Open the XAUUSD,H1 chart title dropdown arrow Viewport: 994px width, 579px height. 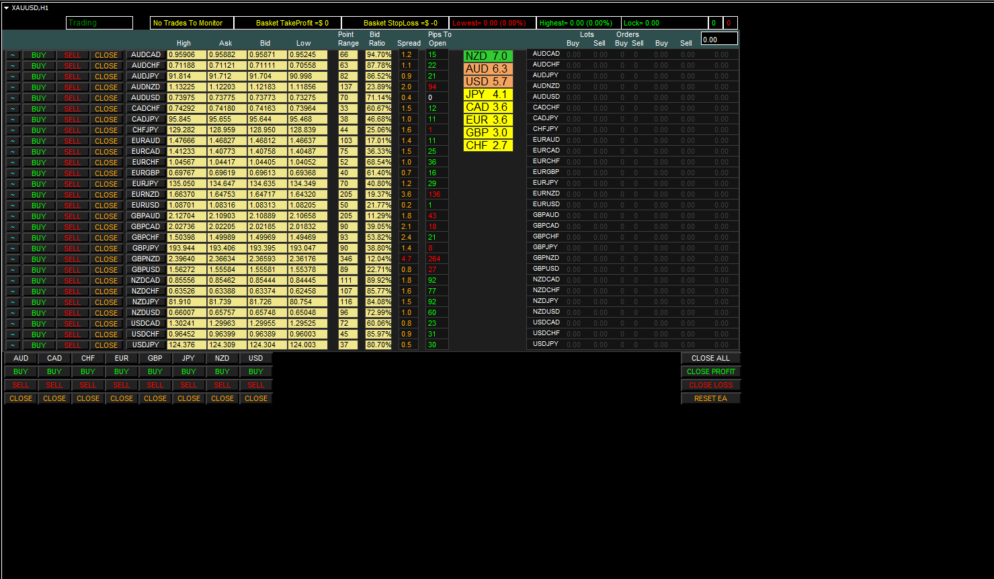click(x=6, y=8)
